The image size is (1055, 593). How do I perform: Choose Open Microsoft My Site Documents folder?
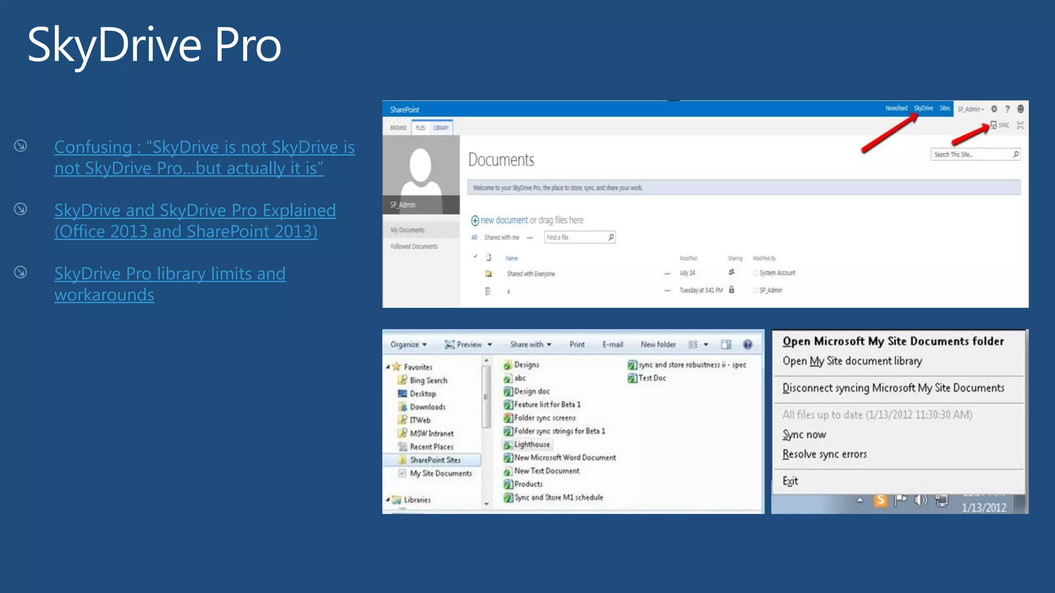[893, 341]
